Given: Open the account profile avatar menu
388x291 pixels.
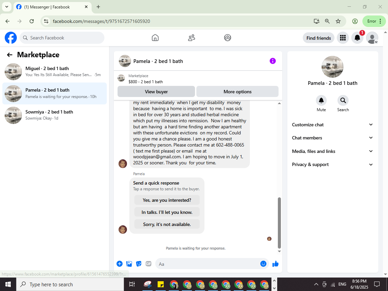Looking at the screenshot, I should coord(372,38).
